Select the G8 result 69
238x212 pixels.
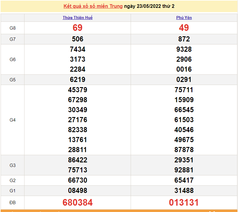[77, 28]
